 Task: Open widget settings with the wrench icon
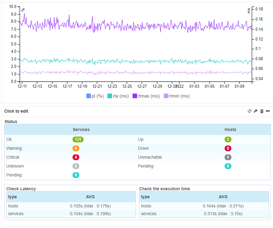256,111
